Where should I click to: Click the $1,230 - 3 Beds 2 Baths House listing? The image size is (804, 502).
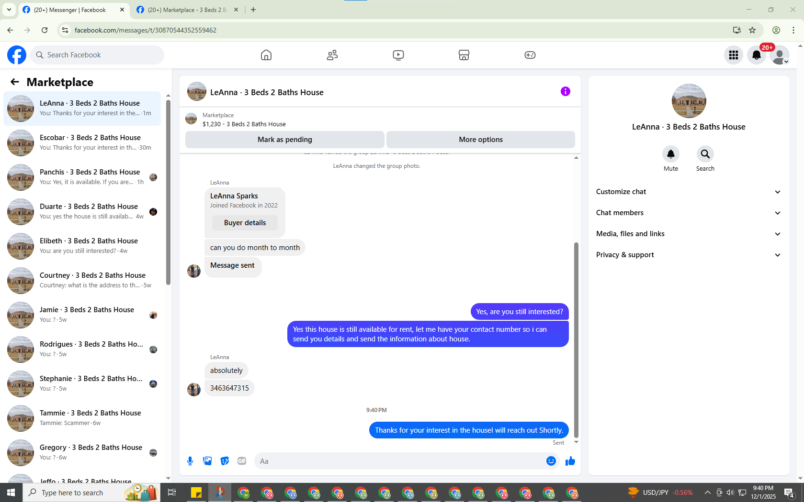click(x=244, y=124)
